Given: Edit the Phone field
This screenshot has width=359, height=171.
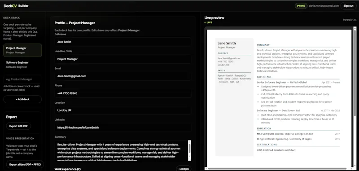Looking at the screenshot, I should [123, 93].
